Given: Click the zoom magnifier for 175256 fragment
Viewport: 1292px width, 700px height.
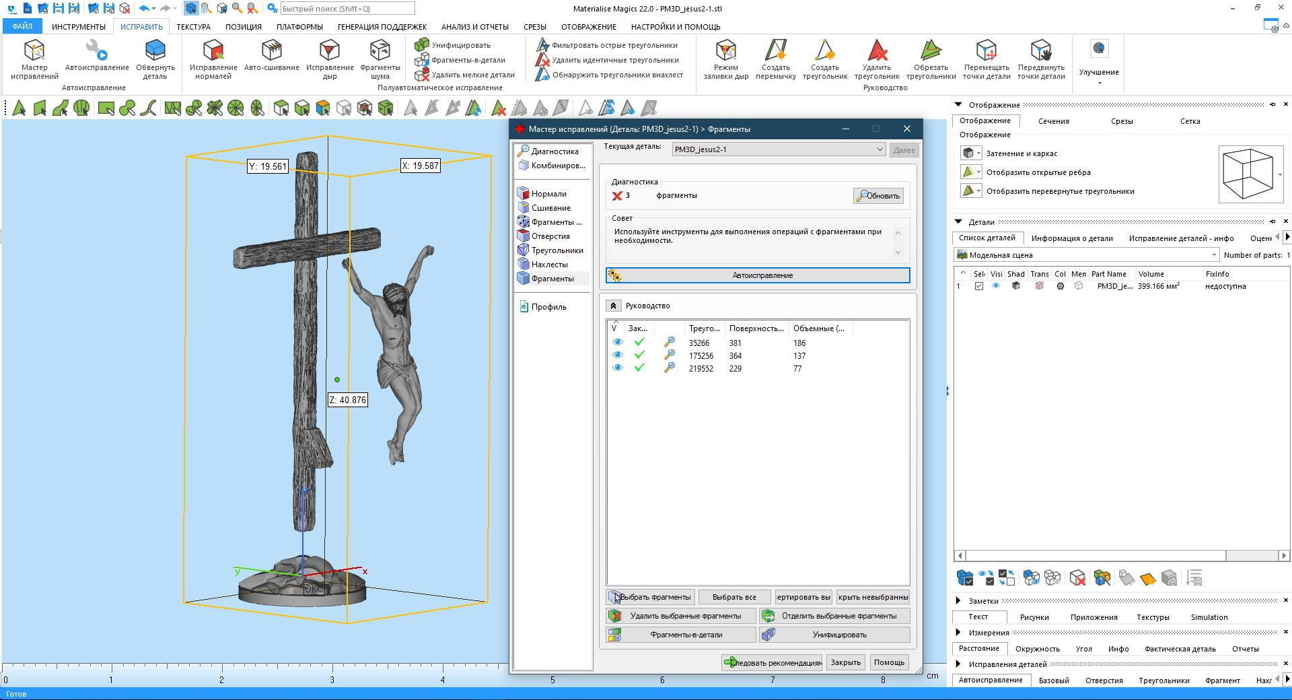Looking at the screenshot, I should [x=669, y=355].
